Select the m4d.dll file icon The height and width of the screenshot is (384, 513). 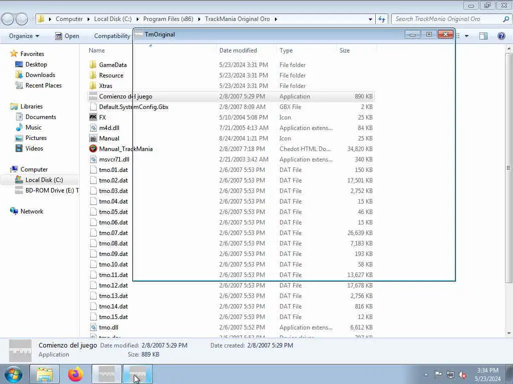[x=93, y=127]
